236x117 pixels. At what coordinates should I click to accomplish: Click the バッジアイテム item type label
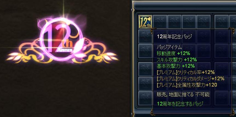(x=169, y=47)
